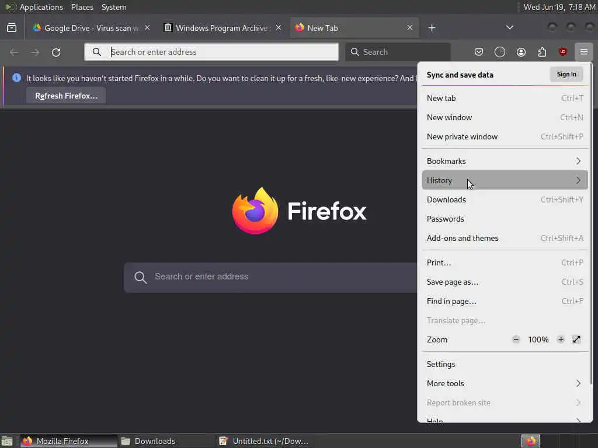
Task: Open the uBlock Origin extension icon
Action: (x=562, y=52)
